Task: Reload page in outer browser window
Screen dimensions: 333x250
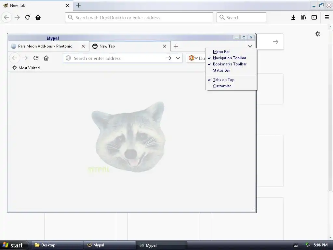Action: click(x=28, y=17)
